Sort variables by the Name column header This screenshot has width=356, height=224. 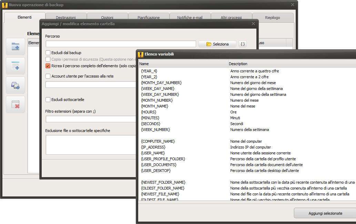click(x=183, y=64)
